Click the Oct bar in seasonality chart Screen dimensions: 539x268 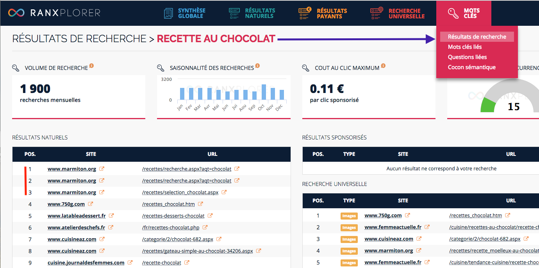point(264,92)
